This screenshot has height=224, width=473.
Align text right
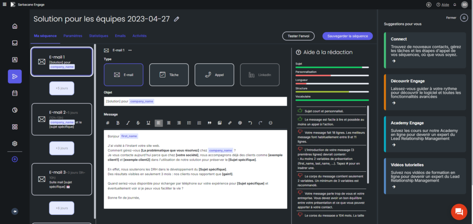click(x=179, y=123)
